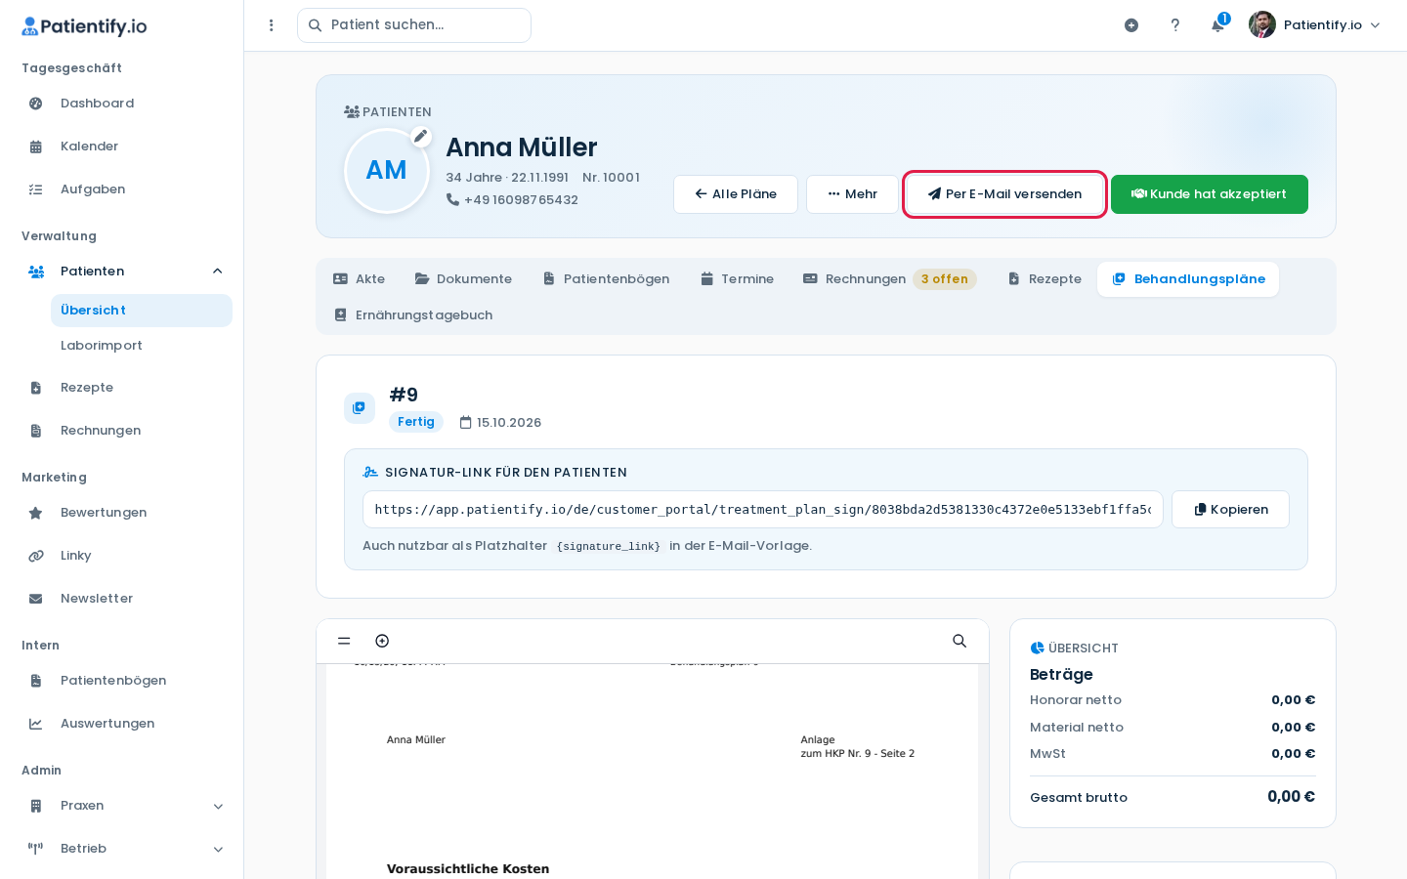Open the Rezepte tab
Screen dimensions: 1407x879
[1044, 279]
